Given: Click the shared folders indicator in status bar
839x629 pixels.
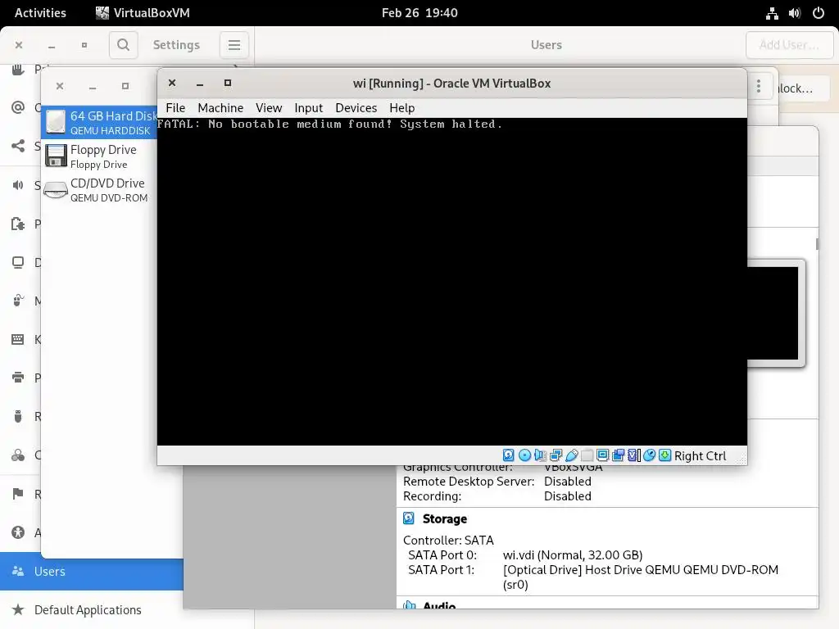Looking at the screenshot, I should [x=587, y=455].
